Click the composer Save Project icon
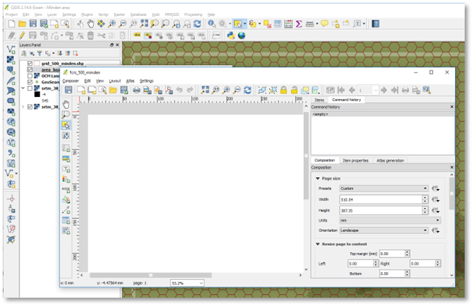The height and width of the screenshot is (306, 473). click(x=67, y=90)
